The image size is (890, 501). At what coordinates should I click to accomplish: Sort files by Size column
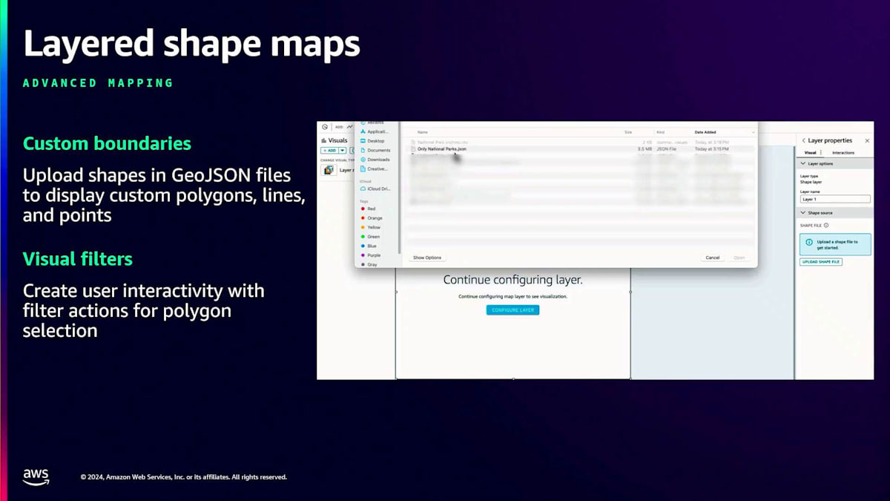point(628,132)
